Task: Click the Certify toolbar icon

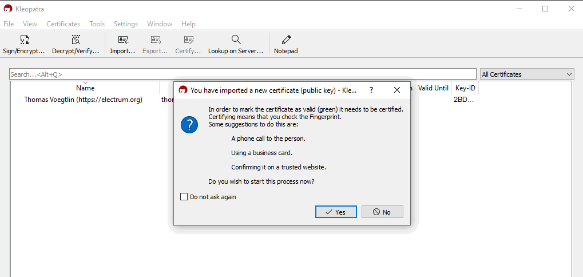Action: tap(188, 40)
